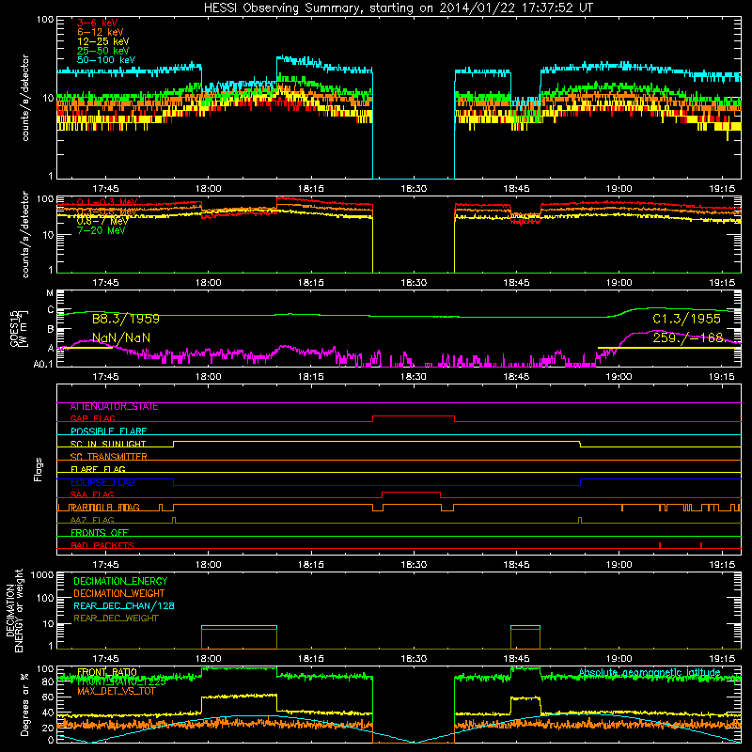Image resolution: width=752 pixels, height=752 pixels.
Task: Click the REAR_DEC_WEIGHT legend label
Action: (x=116, y=619)
